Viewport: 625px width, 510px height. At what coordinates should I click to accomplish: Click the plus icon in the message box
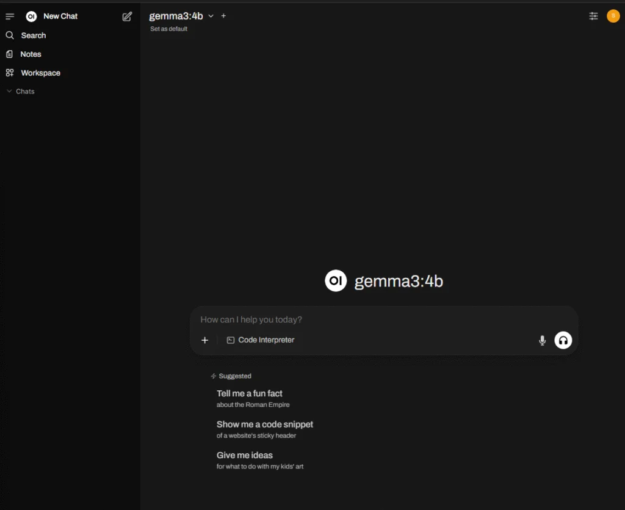coord(205,340)
